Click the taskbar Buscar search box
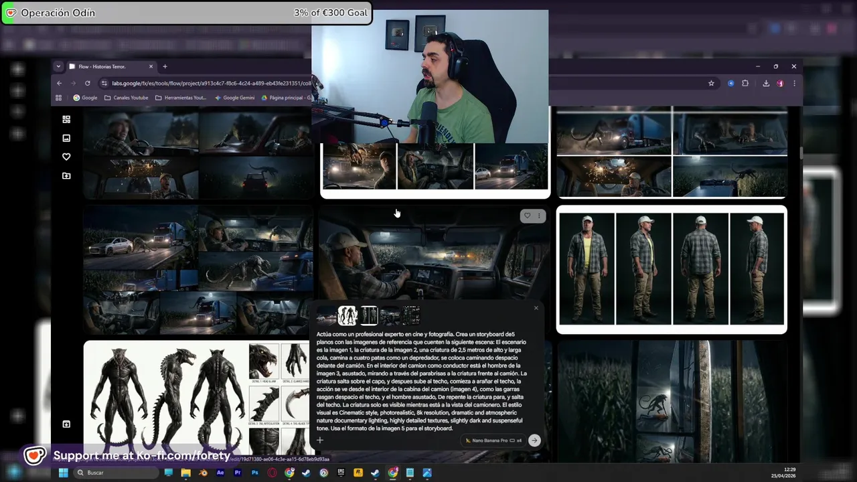 [x=115, y=473]
